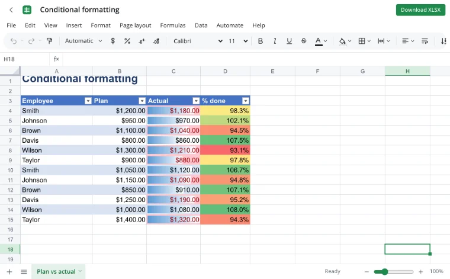Expand the font color dropdown arrow
The width and height of the screenshot is (450, 279).
[x=326, y=41]
